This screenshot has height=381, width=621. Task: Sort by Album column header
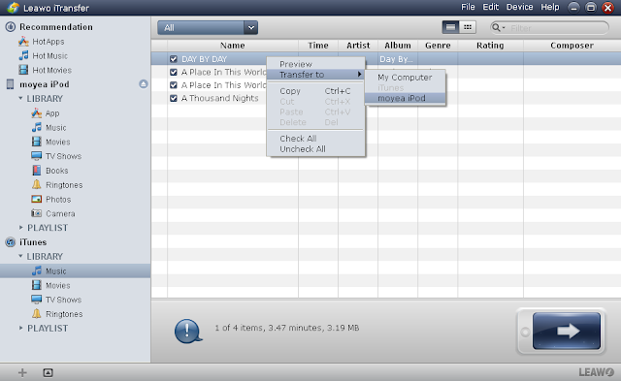pos(398,46)
